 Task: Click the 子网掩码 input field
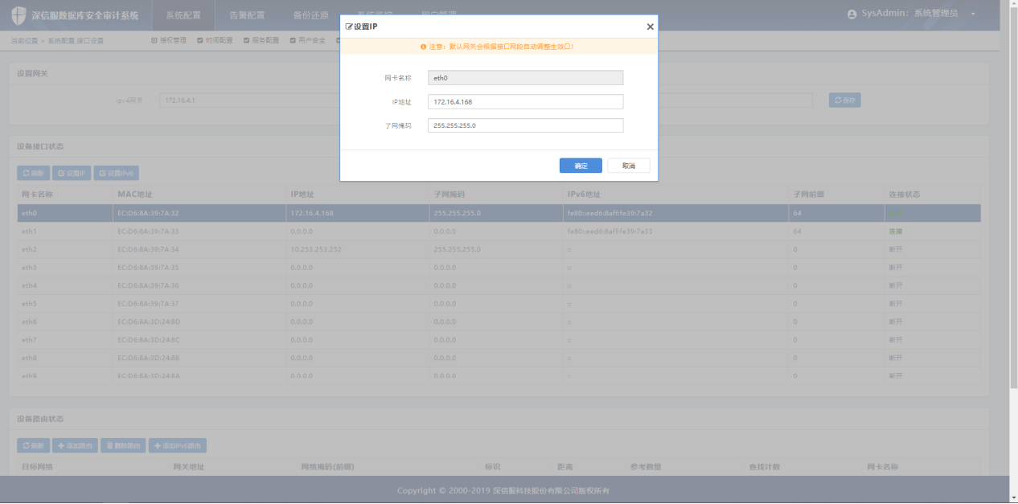point(525,125)
